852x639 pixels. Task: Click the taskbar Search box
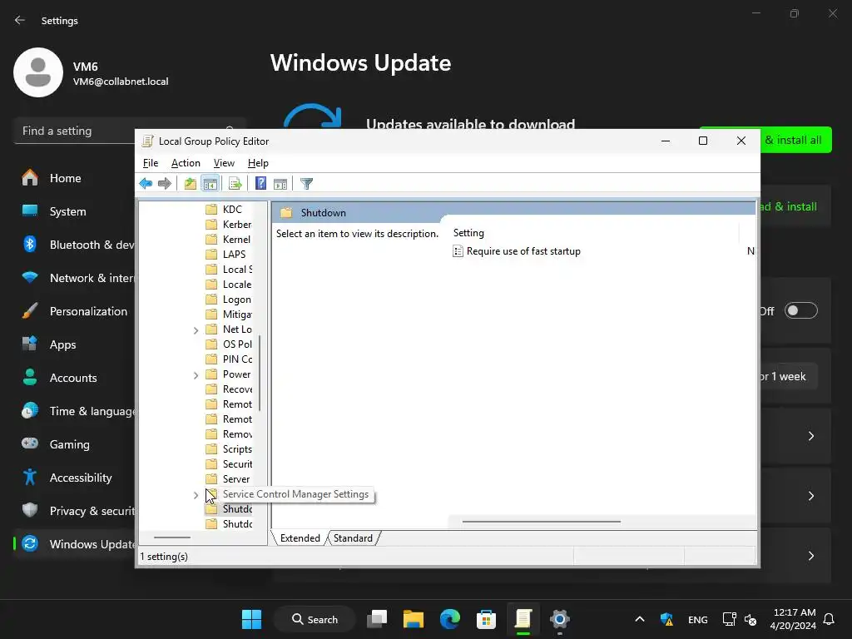pos(315,619)
